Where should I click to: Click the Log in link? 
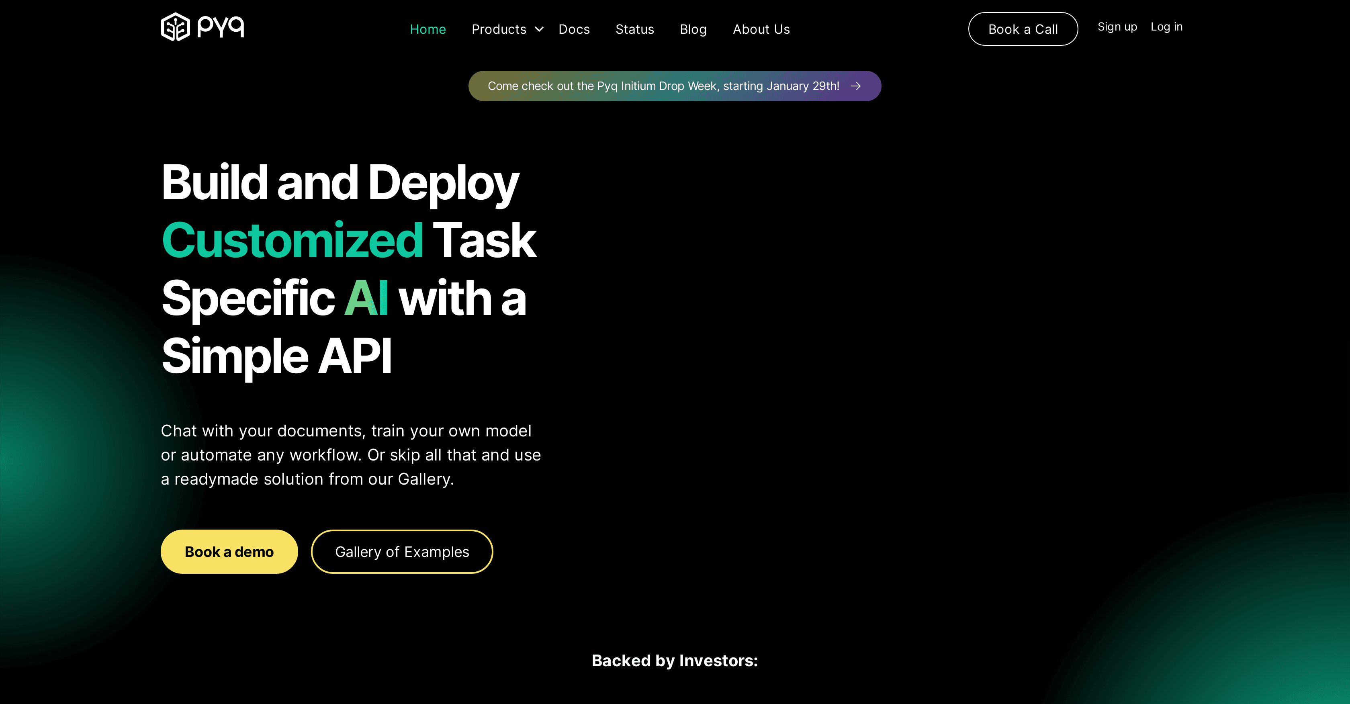pos(1166,27)
